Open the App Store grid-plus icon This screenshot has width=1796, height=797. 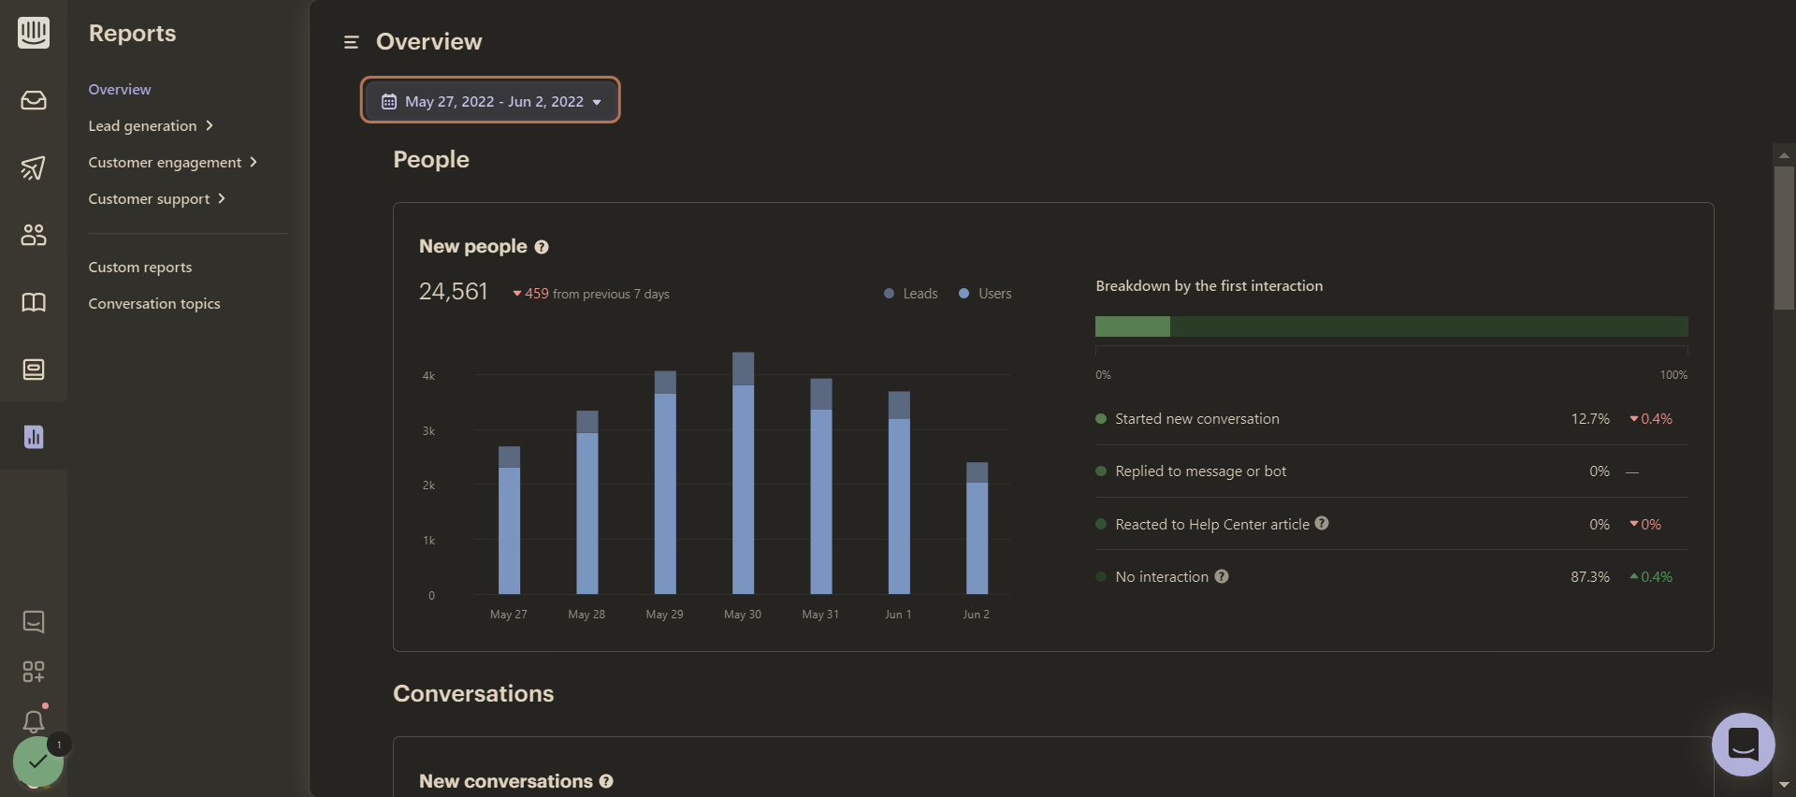pyautogui.click(x=34, y=672)
